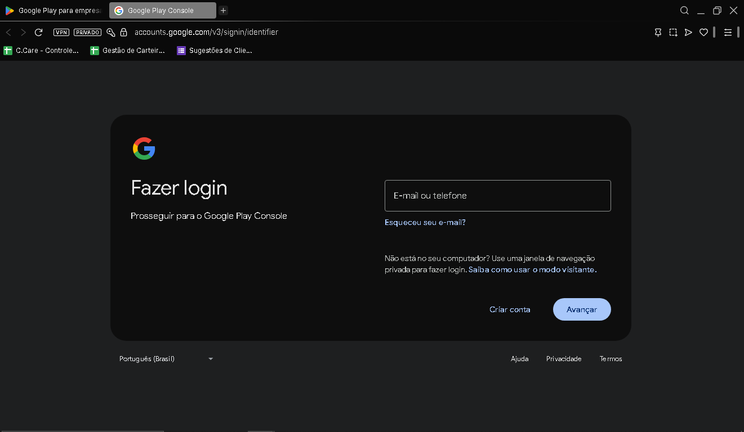Click the Fazer login heading text

(179, 188)
